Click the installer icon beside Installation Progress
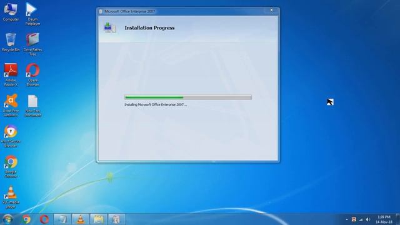400x225 pixels. click(x=110, y=27)
